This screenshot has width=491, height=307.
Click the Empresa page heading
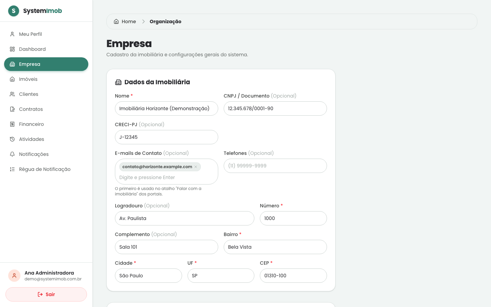[x=129, y=44]
